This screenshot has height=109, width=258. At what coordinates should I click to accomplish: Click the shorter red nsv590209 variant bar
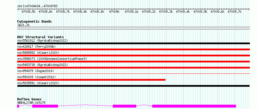coord(91,80)
